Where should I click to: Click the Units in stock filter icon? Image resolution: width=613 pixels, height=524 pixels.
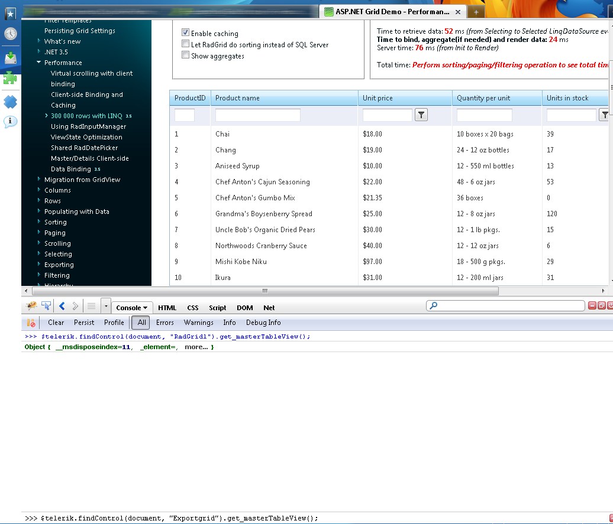click(x=604, y=115)
